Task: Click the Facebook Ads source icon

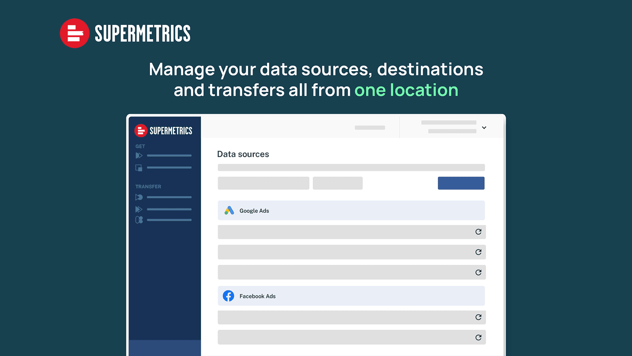Action: [228, 295]
